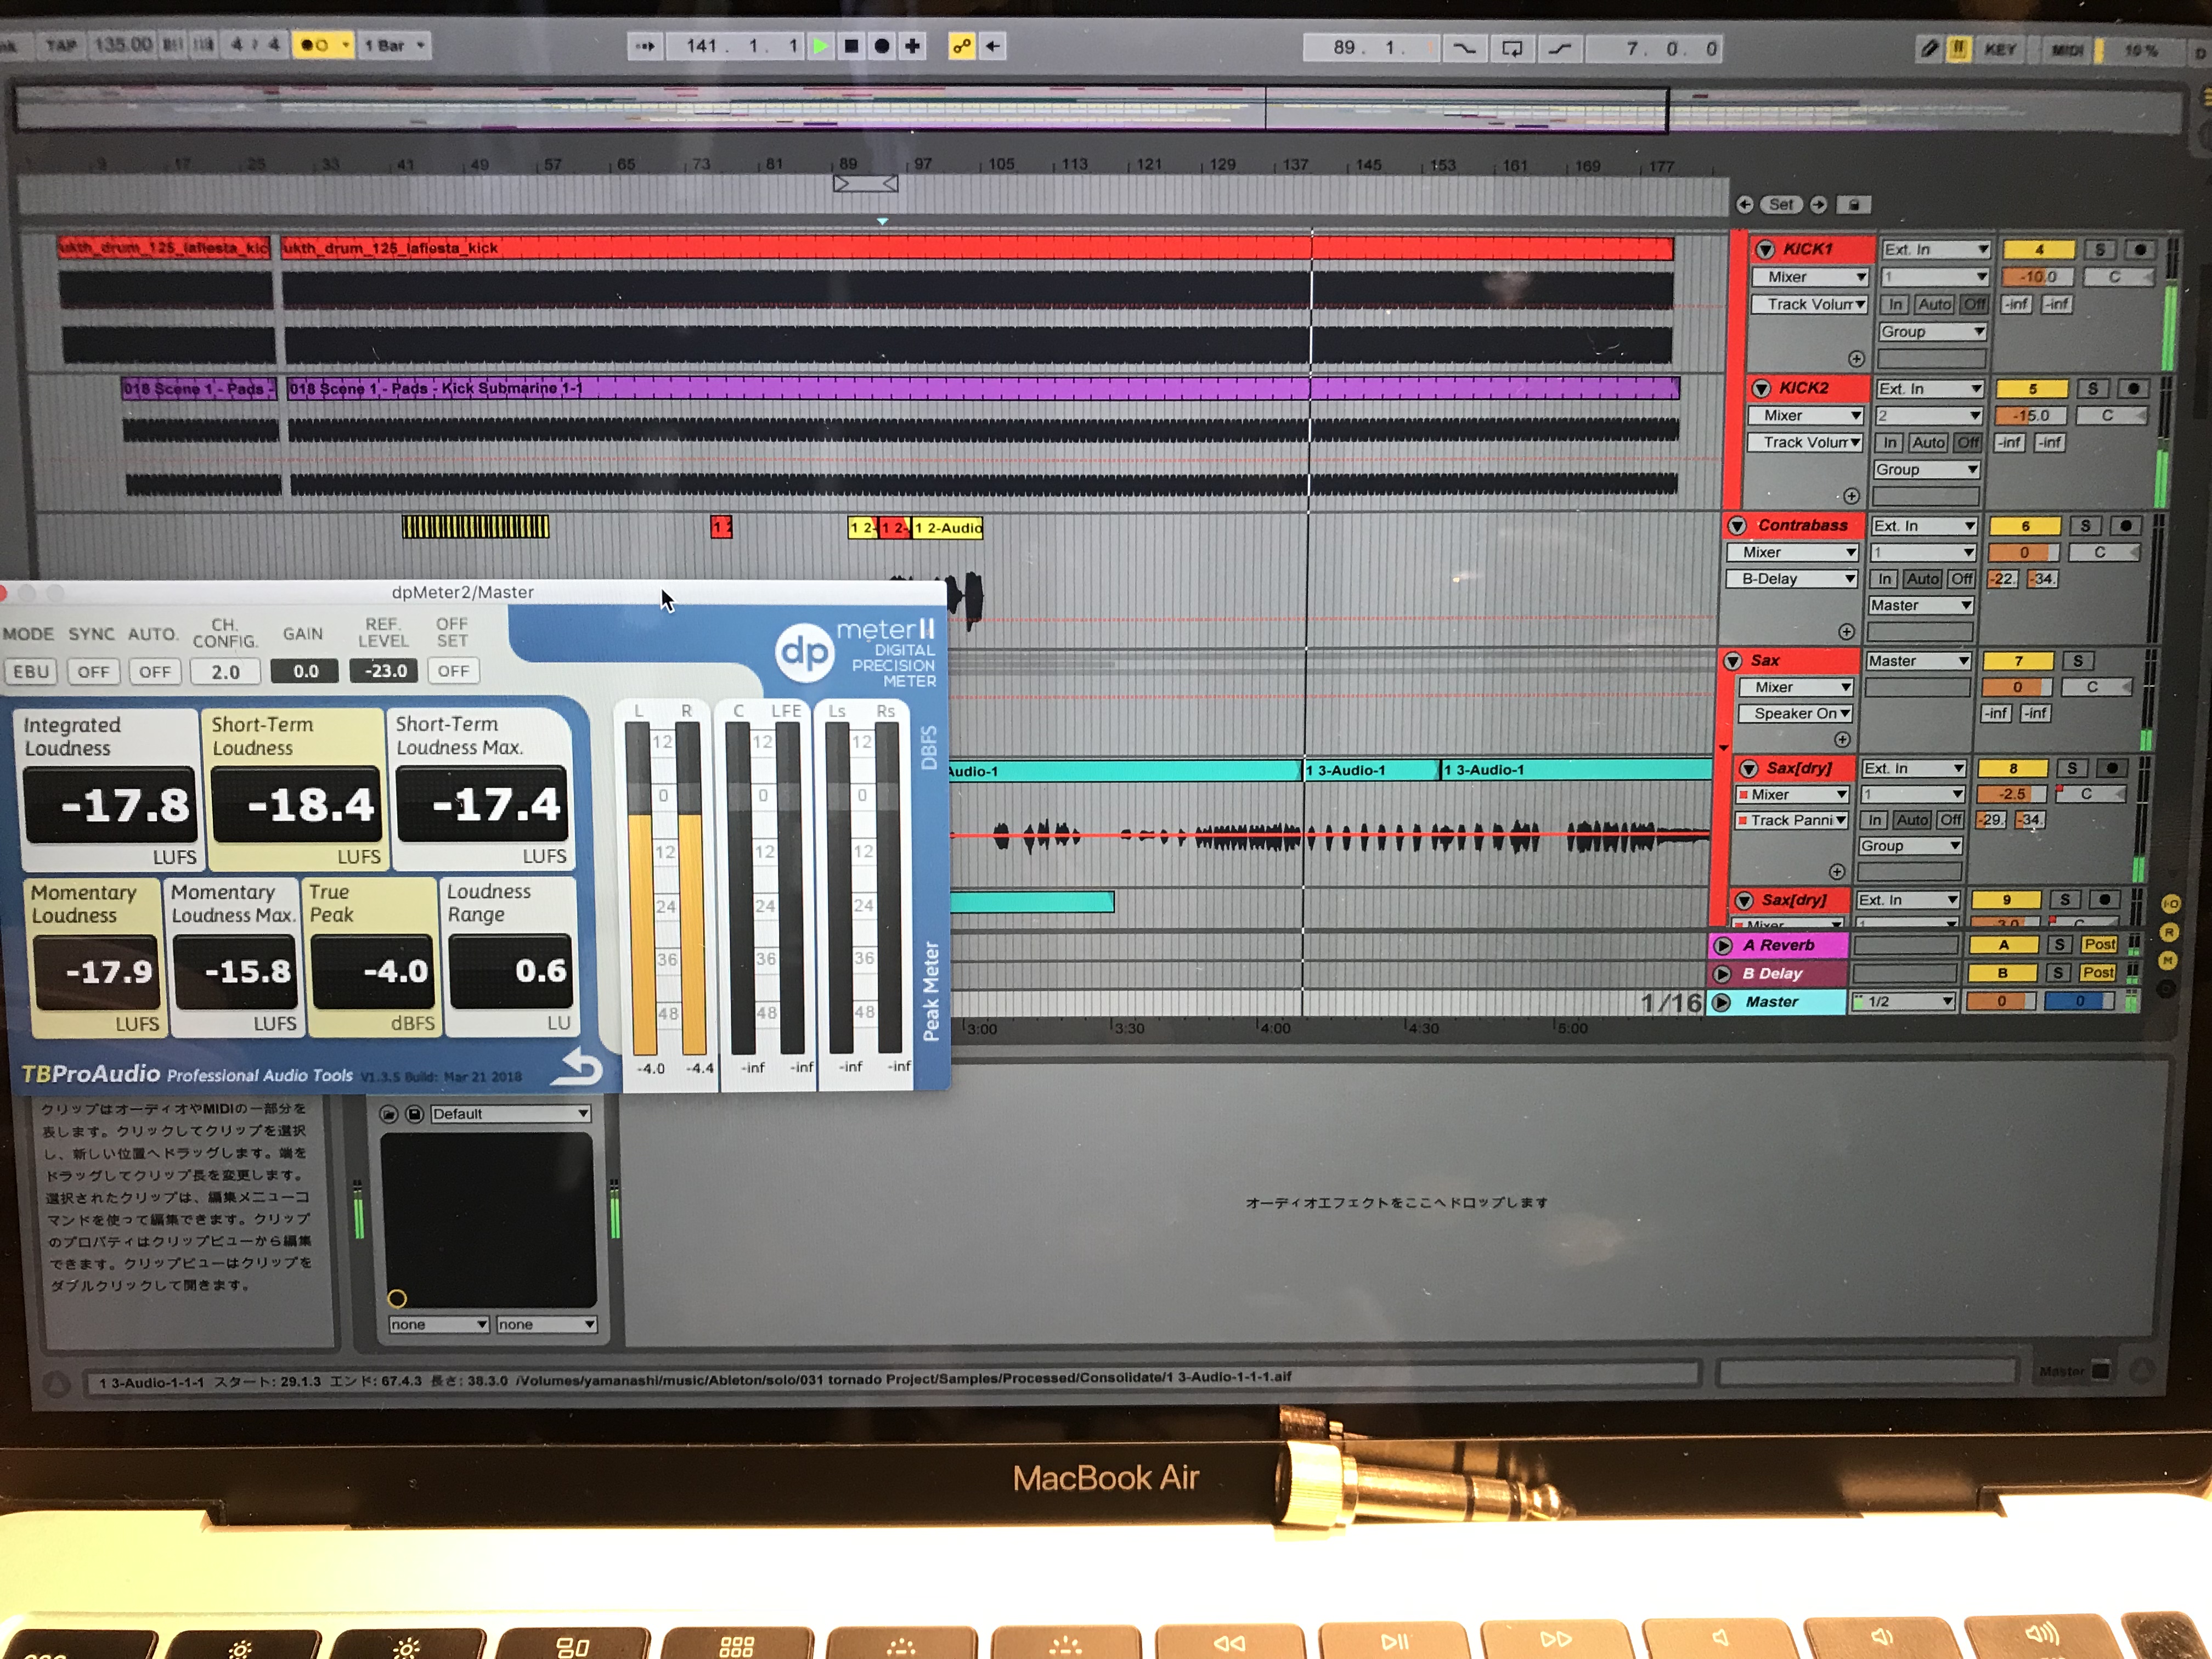Toggle the MIDI overdub plus button
Image resolution: width=2212 pixels, height=1659 pixels.
click(x=913, y=46)
